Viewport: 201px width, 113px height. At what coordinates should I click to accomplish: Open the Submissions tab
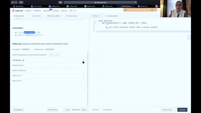pyautogui.click(x=72, y=16)
